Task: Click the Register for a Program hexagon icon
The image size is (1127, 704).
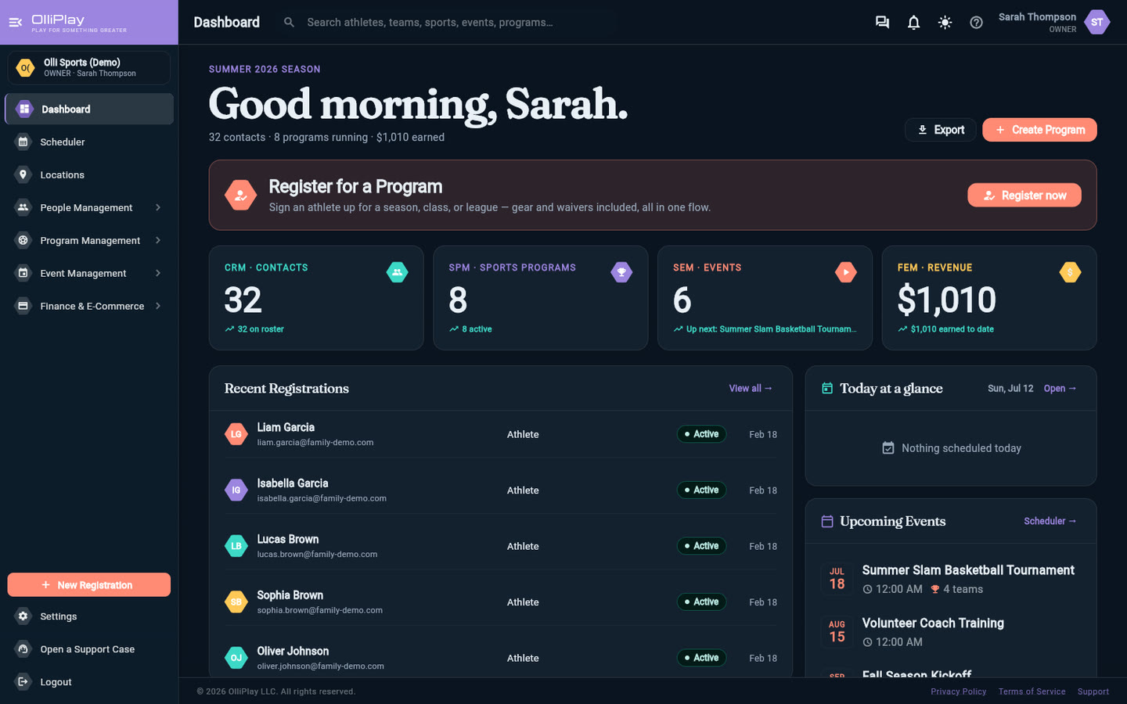Action: (x=240, y=196)
